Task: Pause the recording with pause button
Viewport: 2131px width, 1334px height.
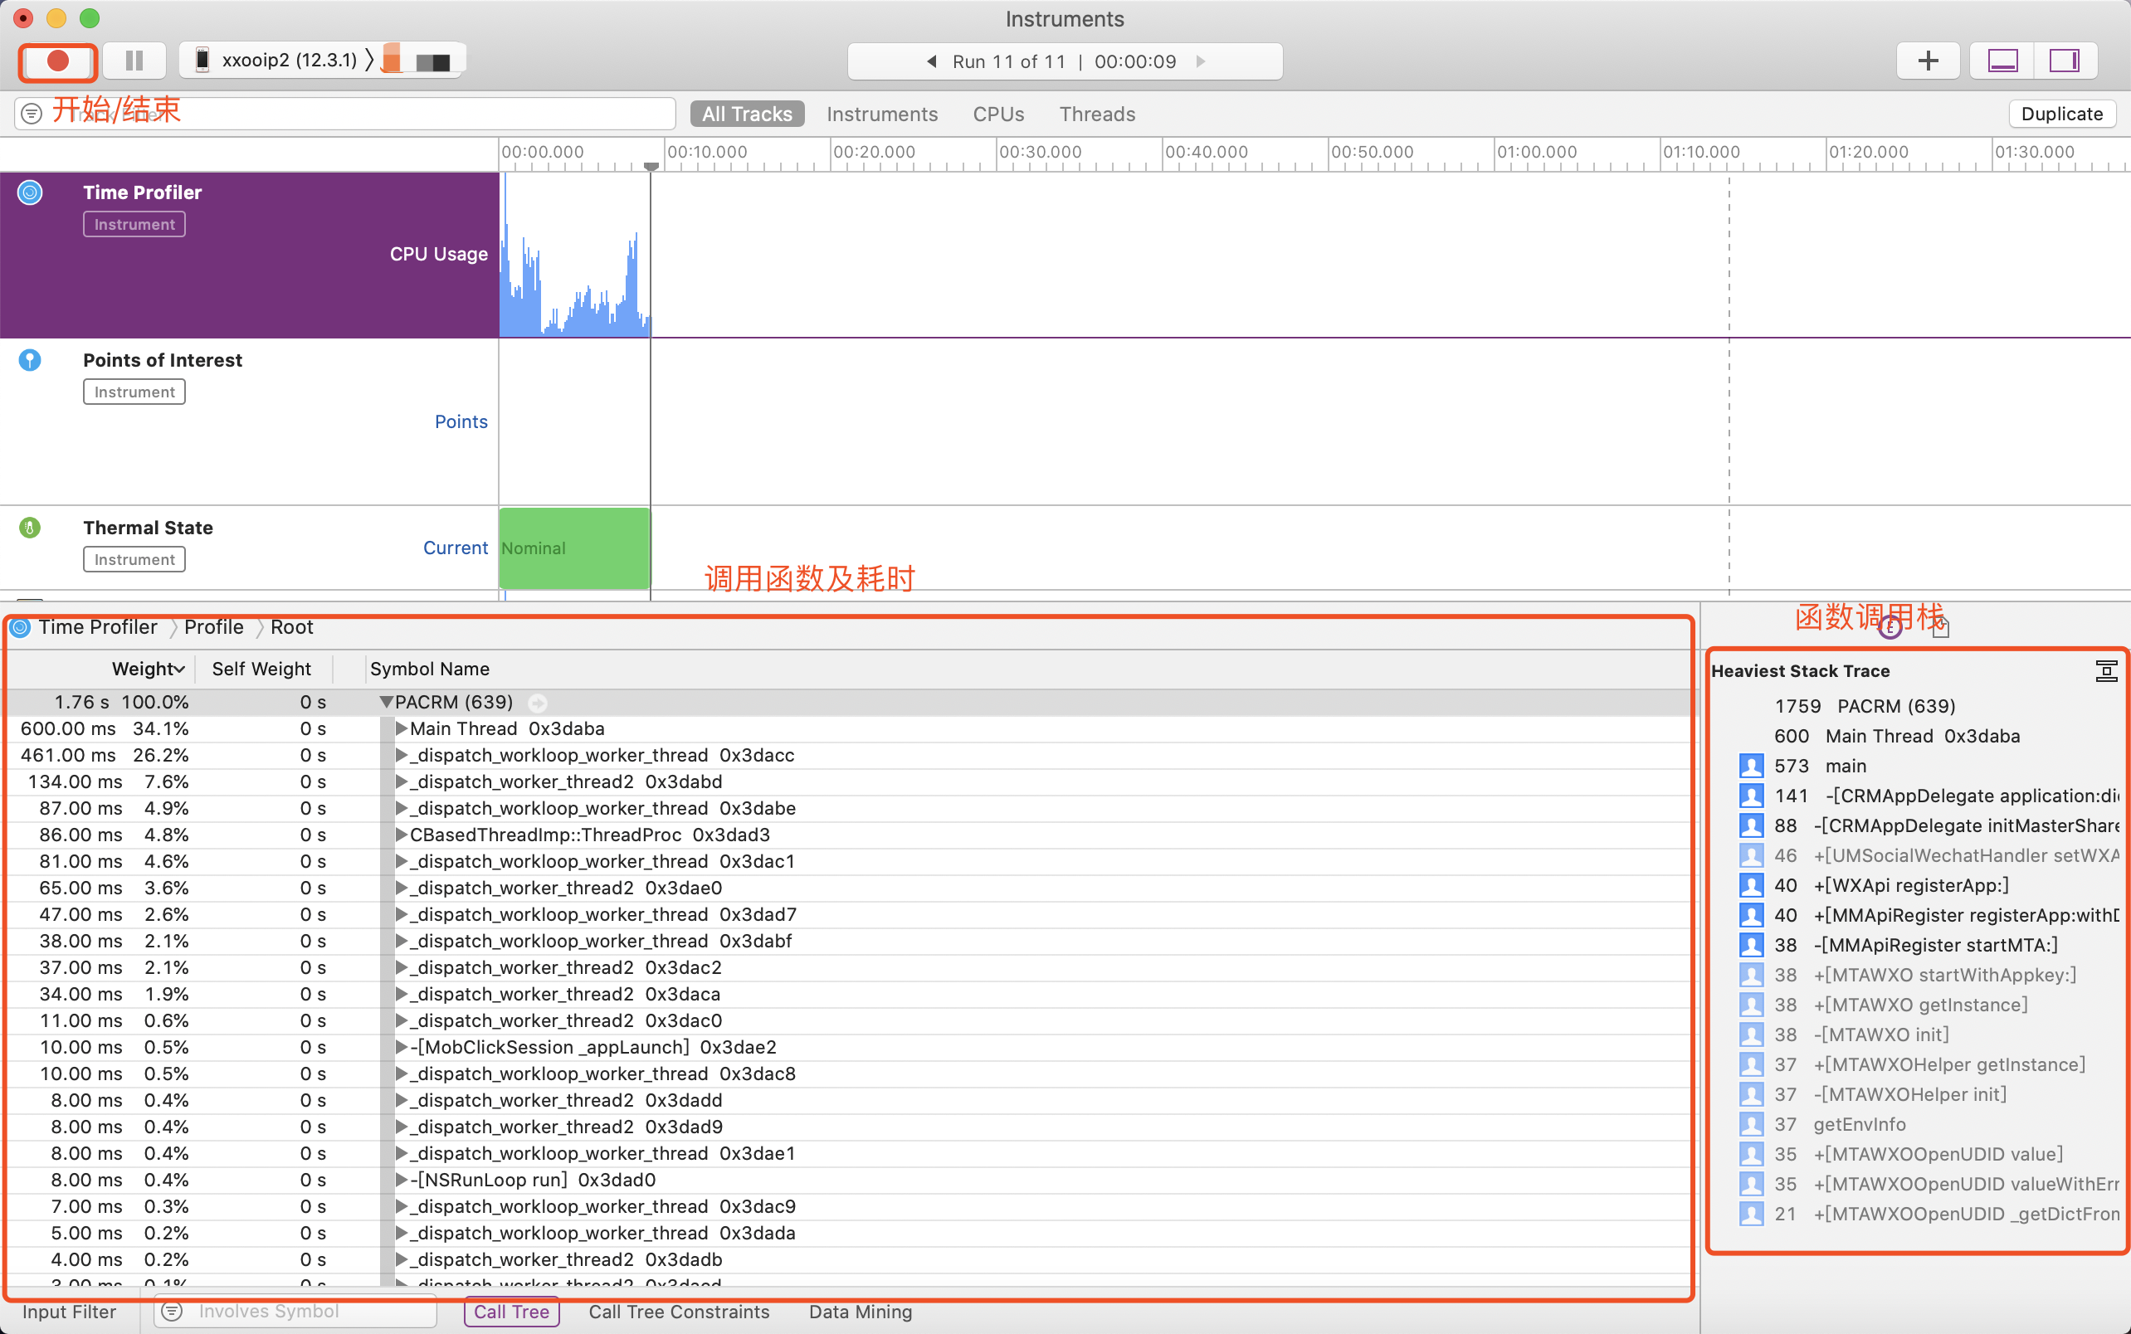Action: tap(134, 61)
